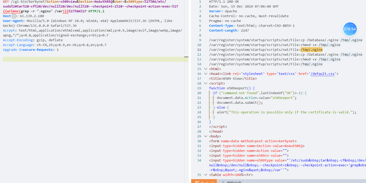Collapse the <head> block at line 16
Viewport: 366px width, 183px height.
(x=206, y=74)
